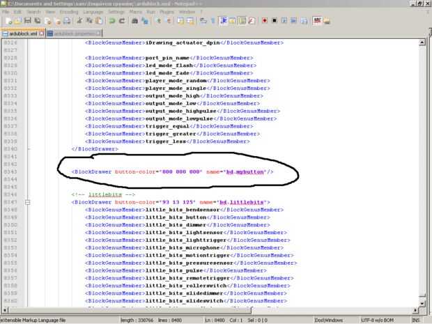Click the save recorded macro icon
432x324 pixels.
pyautogui.click(x=304, y=21)
